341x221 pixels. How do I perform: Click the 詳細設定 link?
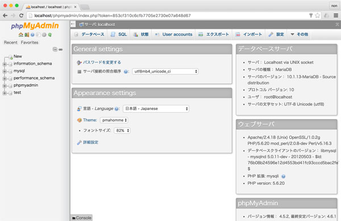[x=91, y=142]
